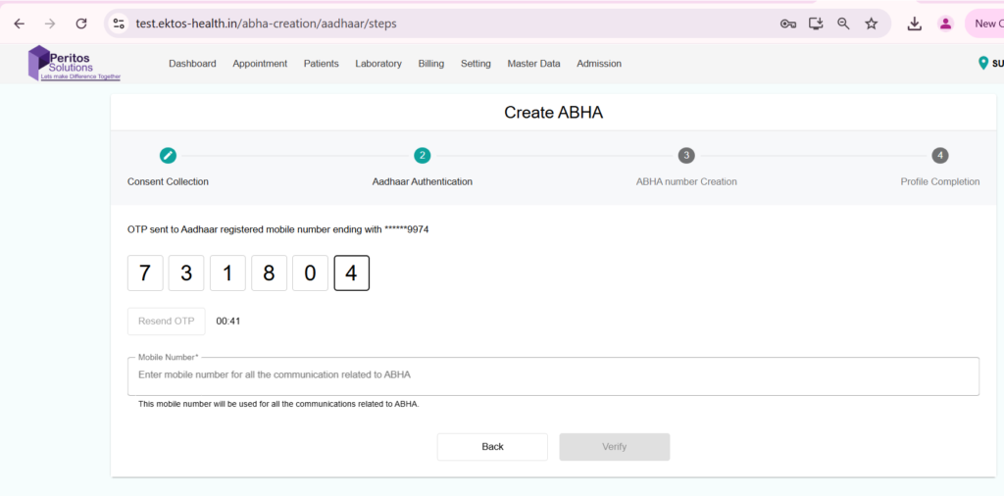The image size is (1004, 496).
Task: Focus the Mobile Number input field
Action: [x=553, y=375]
